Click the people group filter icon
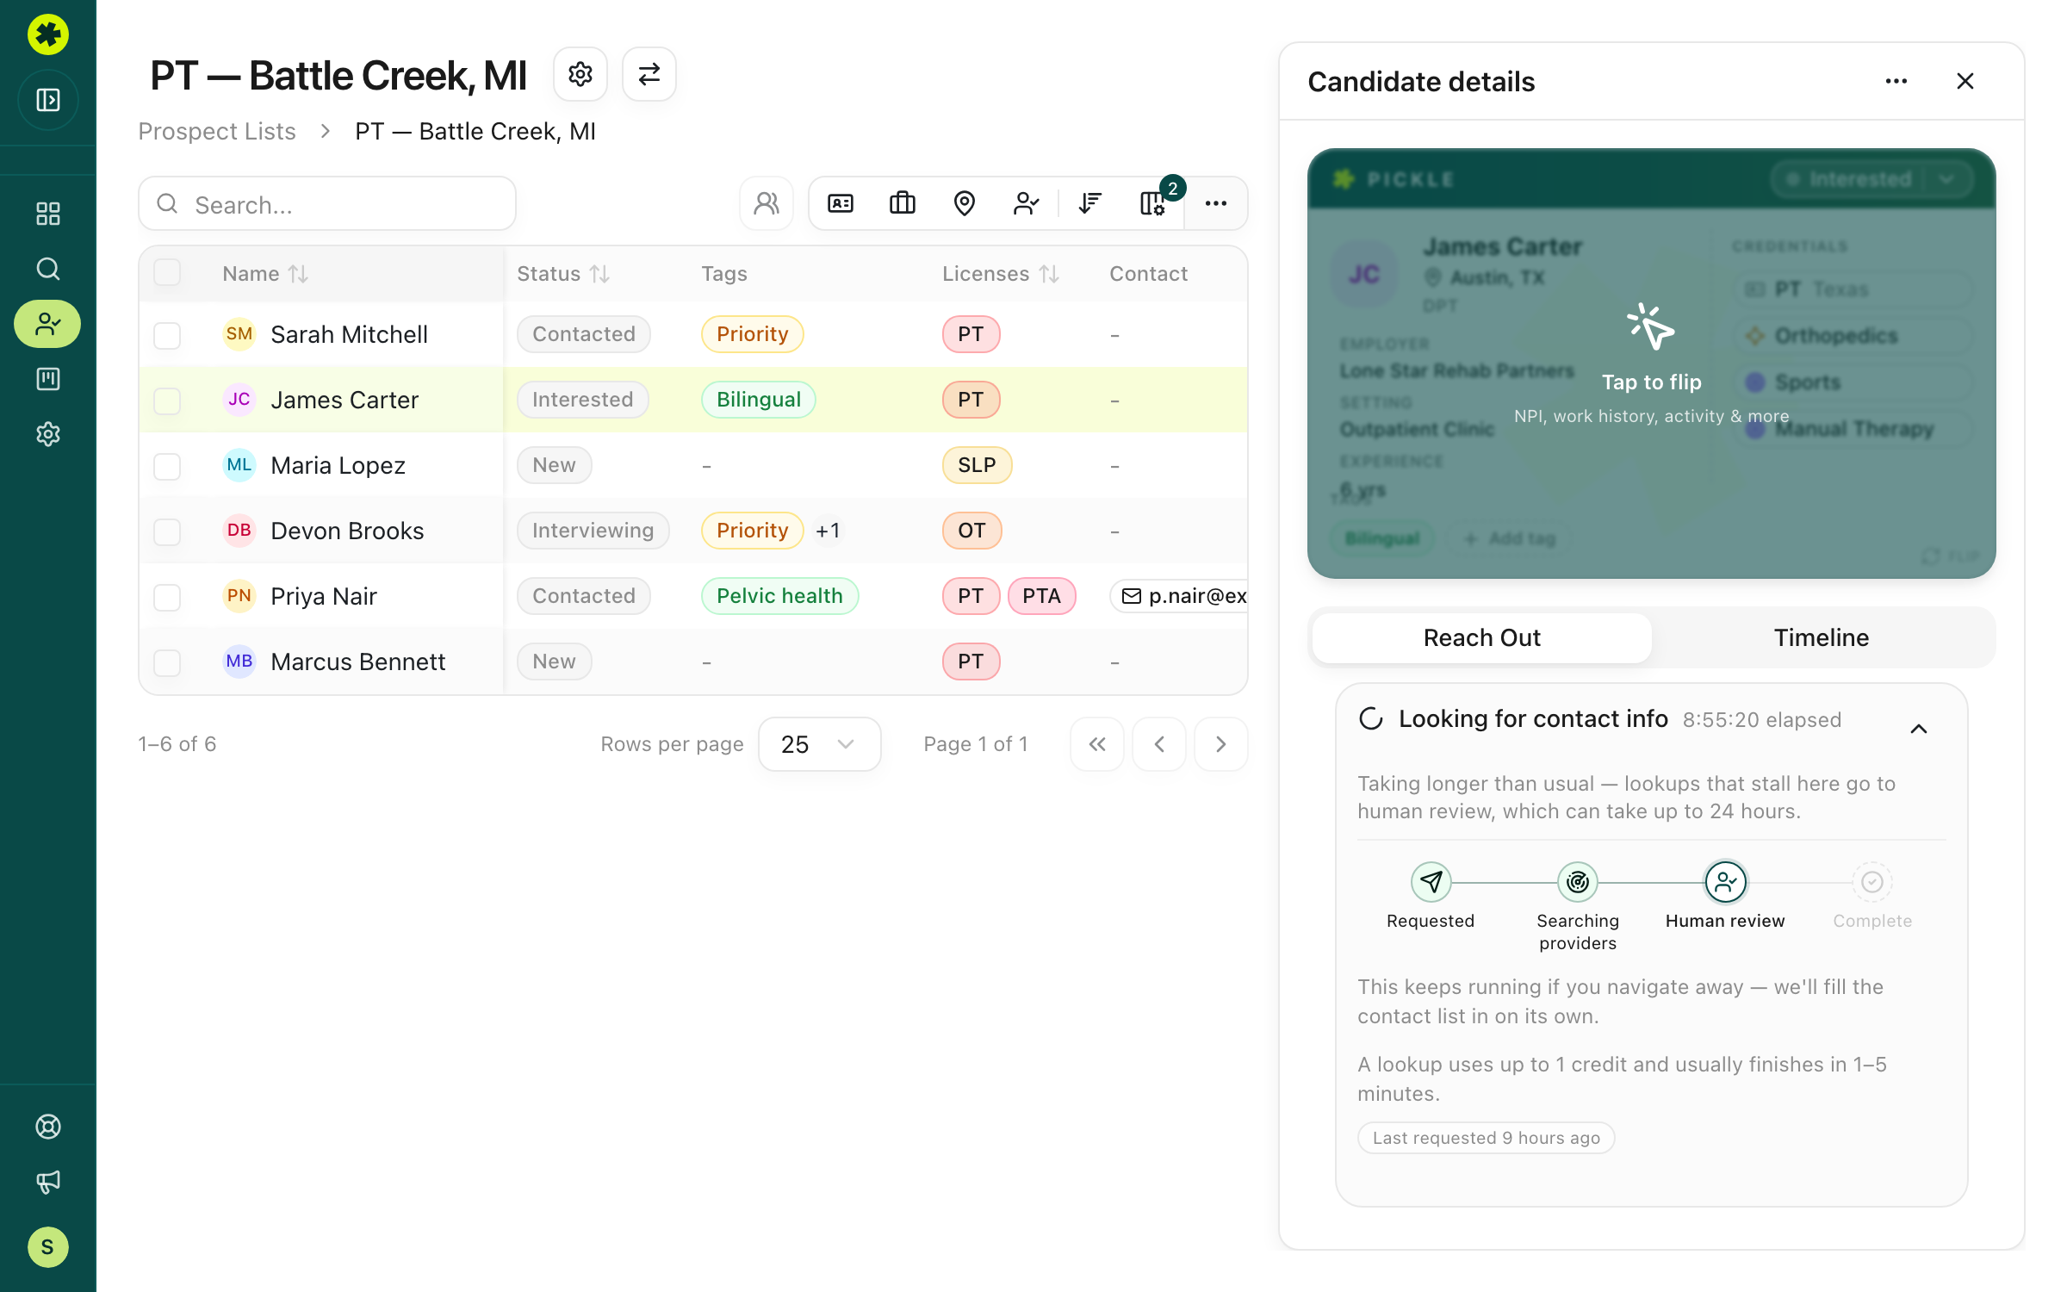The image size is (2067, 1292). 767,203
